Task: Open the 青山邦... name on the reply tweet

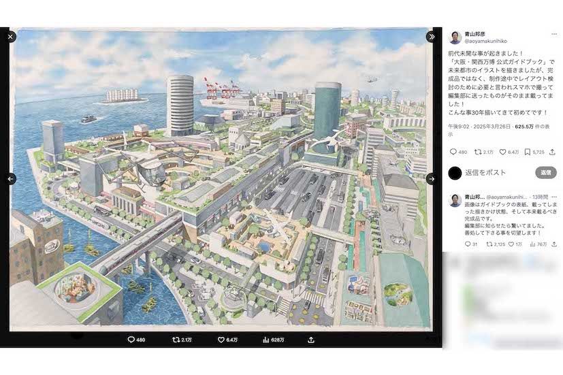Action: pos(474,197)
